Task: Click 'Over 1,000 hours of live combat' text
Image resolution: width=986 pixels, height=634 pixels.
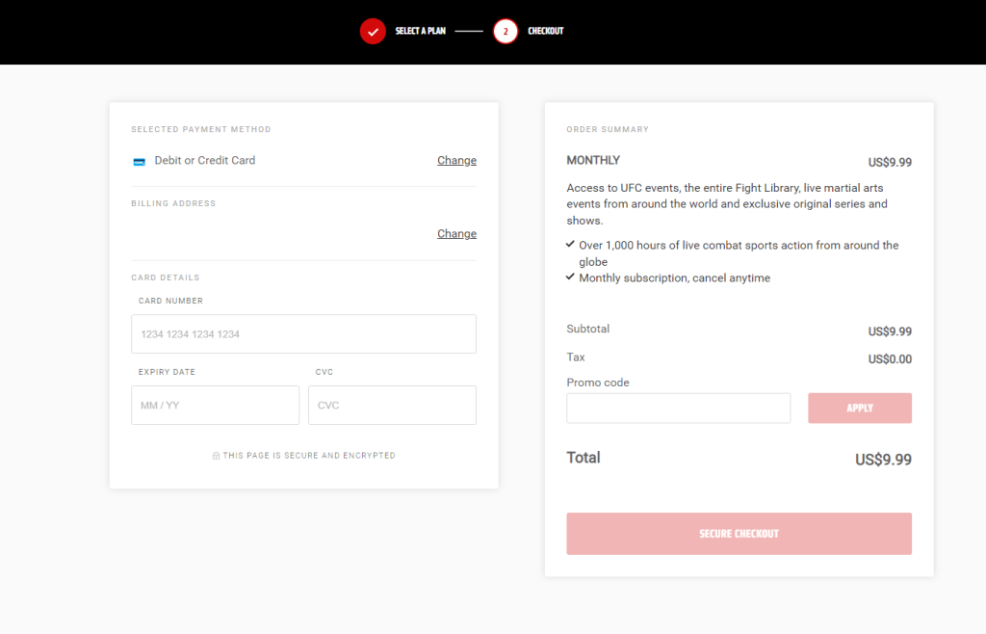Action: [x=739, y=253]
